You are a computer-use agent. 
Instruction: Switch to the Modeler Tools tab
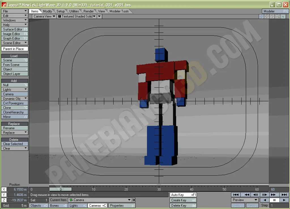(x=119, y=11)
